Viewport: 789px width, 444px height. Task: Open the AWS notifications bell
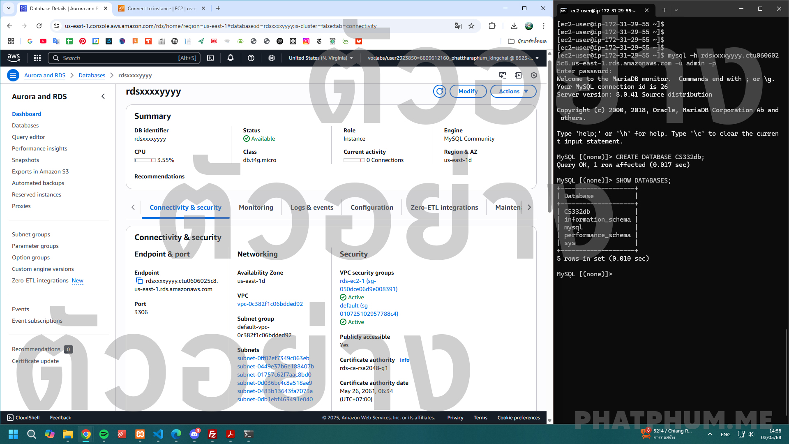coord(231,58)
